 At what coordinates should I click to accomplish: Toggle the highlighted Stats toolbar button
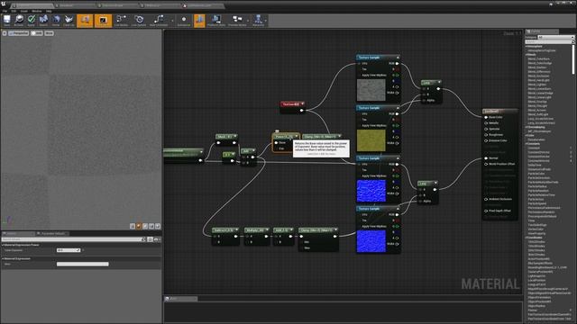coord(199,21)
